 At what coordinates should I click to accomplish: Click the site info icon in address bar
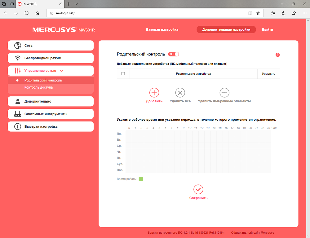pyautogui.click(x=51, y=13)
